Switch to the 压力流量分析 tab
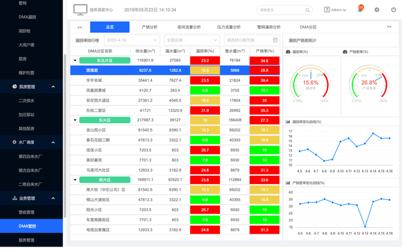402x251 pixels. pyautogui.click(x=229, y=27)
